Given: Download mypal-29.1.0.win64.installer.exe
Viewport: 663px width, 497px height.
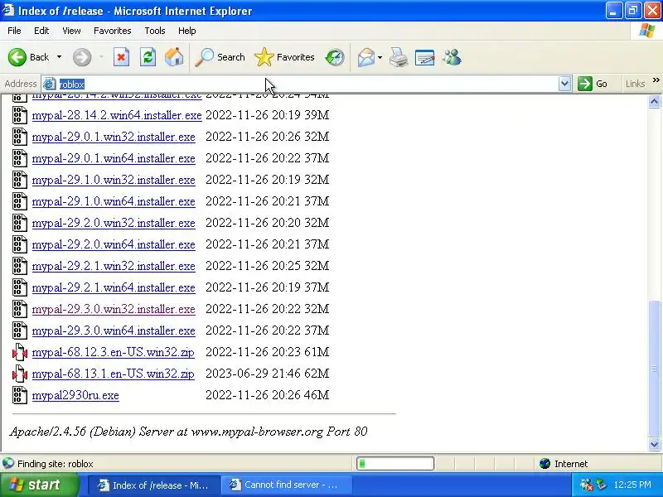Looking at the screenshot, I should point(114,201).
